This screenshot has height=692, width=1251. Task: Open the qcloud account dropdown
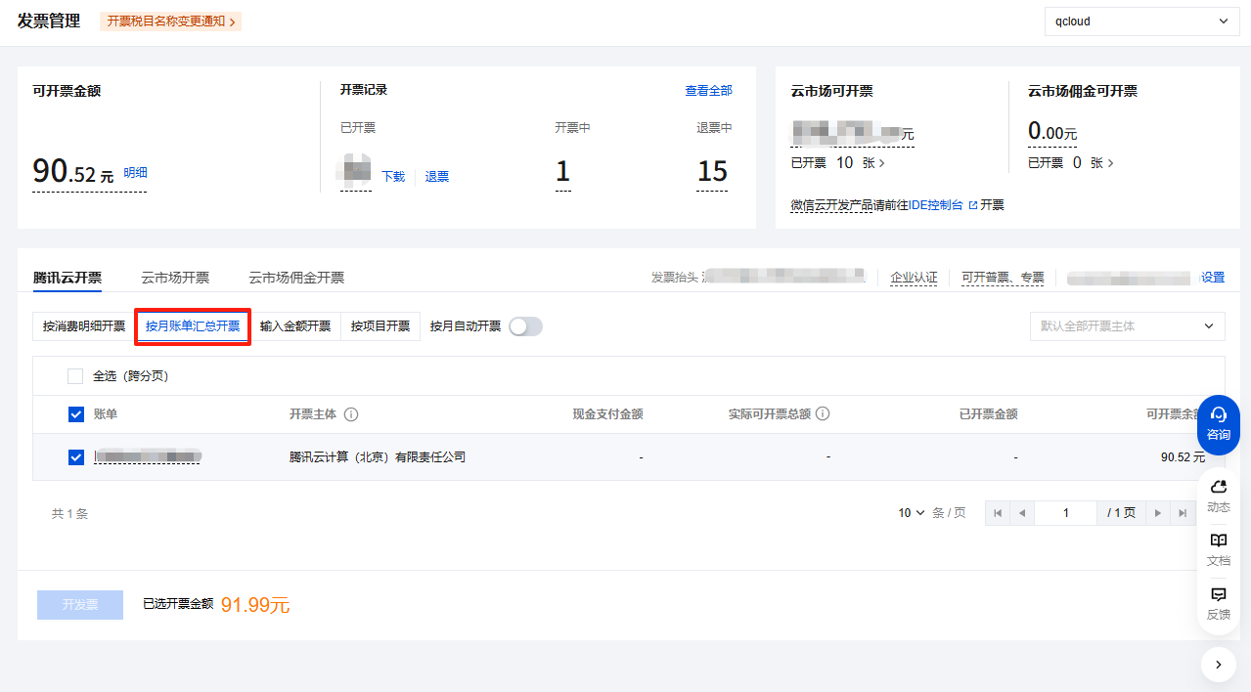pos(1141,22)
